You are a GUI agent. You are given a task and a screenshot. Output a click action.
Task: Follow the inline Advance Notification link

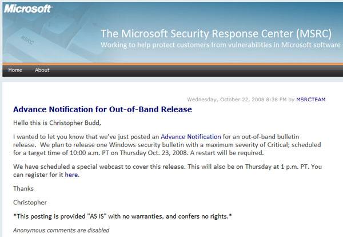coord(190,137)
